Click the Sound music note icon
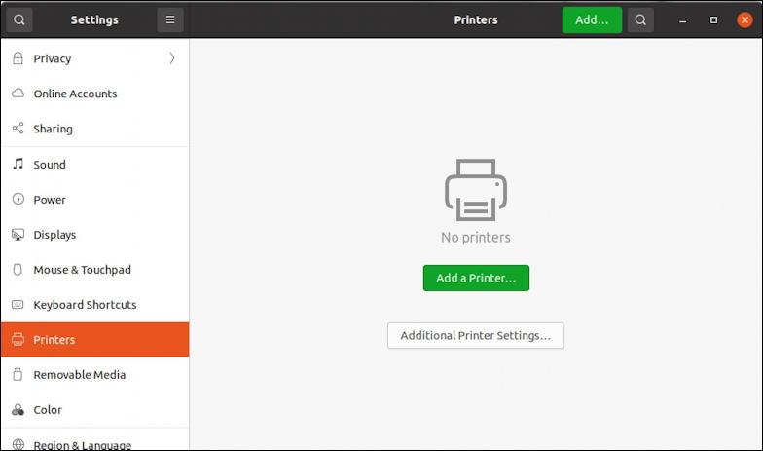763x451 pixels. click(x=18, y=164)
